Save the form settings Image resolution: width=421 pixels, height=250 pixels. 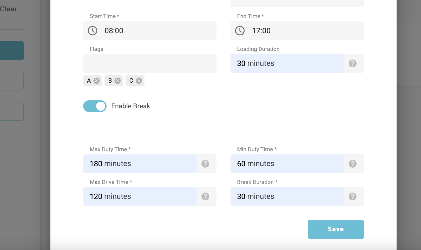click(x=336, y=229)
